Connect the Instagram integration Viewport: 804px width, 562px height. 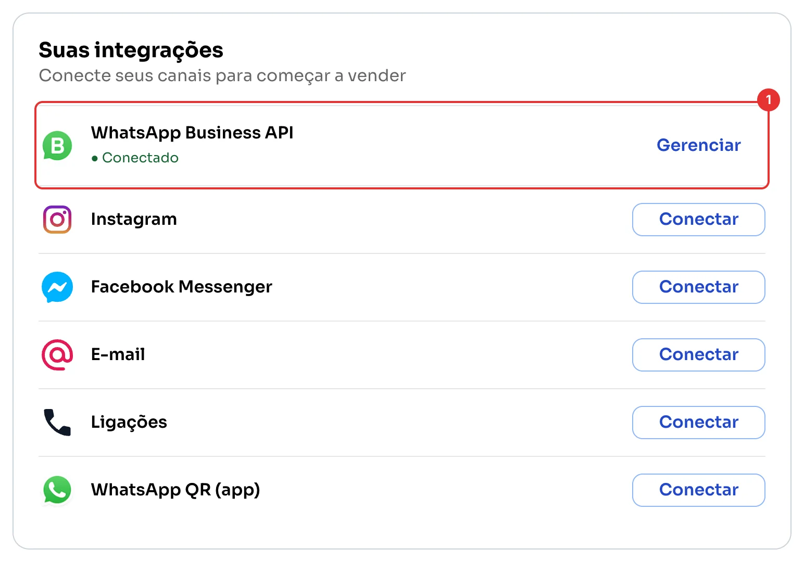698,220
